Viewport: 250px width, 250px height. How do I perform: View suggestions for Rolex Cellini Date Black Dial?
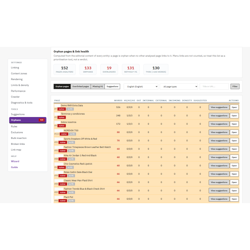pos(219,174)
